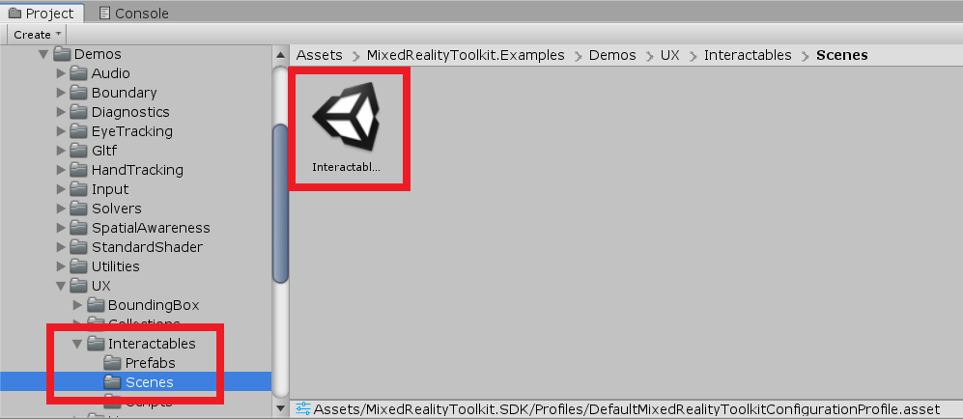Open the Create dropdown menu
This screenshot has width=963, height=419.
click(x=38, y=35)
